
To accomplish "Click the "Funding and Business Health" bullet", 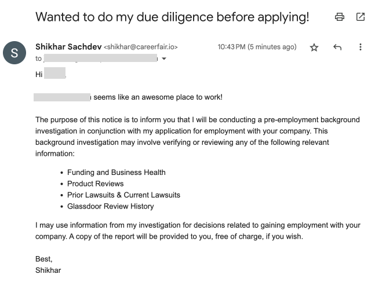I will pyautogui.click(x=116, y=172).
